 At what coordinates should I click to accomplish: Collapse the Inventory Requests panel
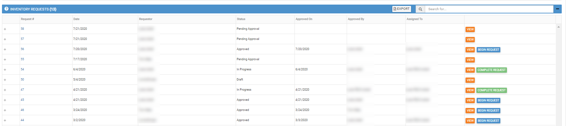click(x=557, y=9)
